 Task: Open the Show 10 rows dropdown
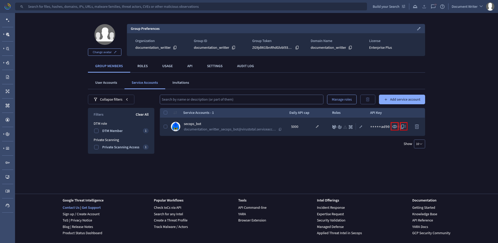click(419, 144)
